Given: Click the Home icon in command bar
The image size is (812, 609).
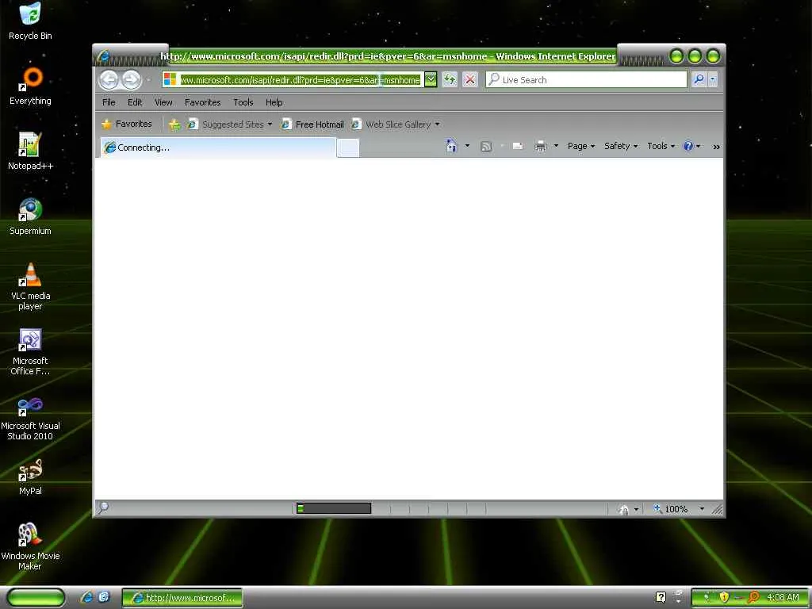Looking at the screenshot, I should [x=451, y=146].
